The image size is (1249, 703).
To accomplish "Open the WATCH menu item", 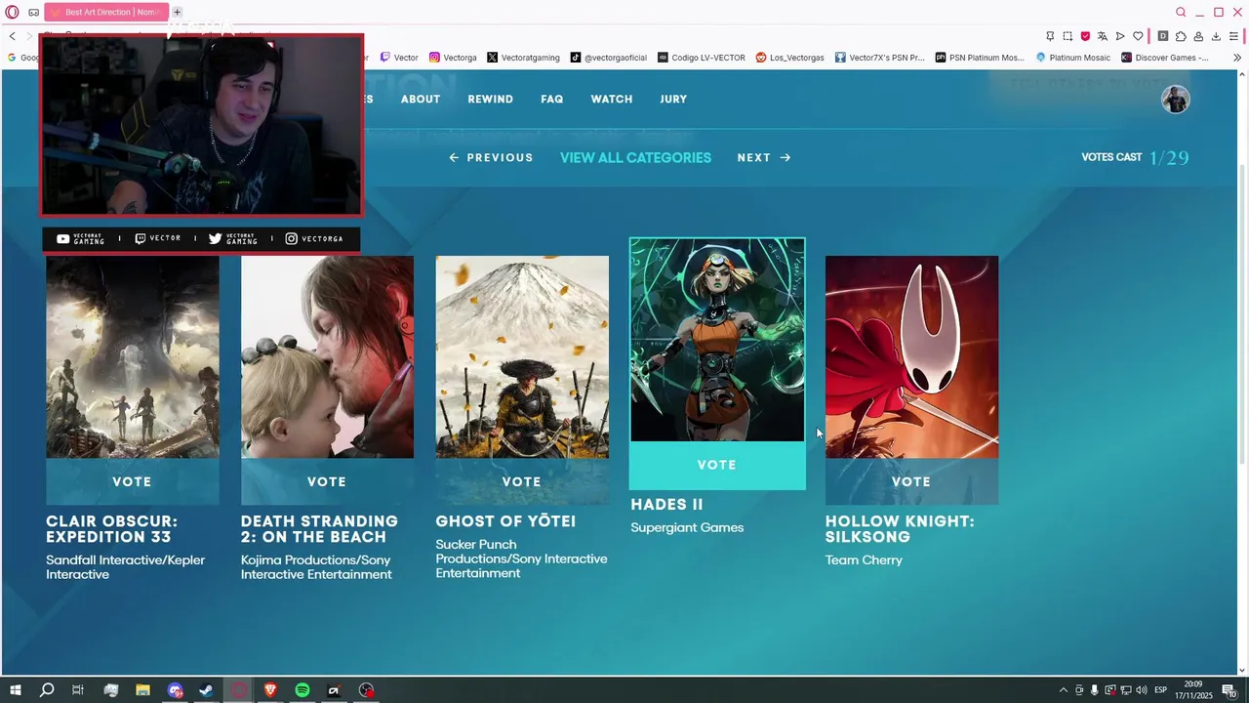I will 612,100.
